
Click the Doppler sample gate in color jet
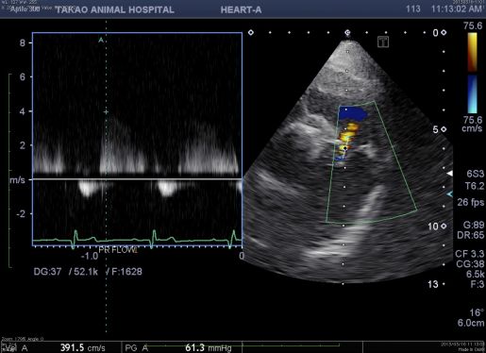pyautogui.click(x=345, y=148)
